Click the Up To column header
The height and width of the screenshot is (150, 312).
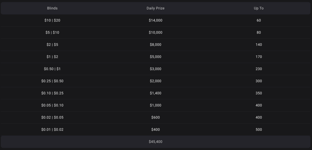[x=259, y=8]
